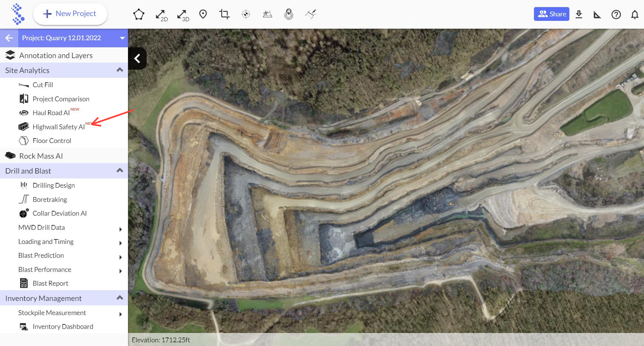644x346 pixels.
Task: Click the Drilling Design icon
Action: tap(24, 185)
